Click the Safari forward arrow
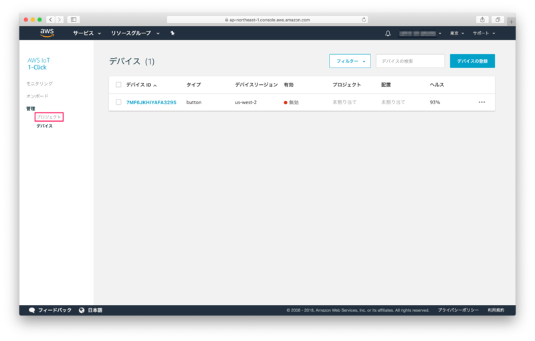The width and height of the screenshot is (535, 341). 60,20
